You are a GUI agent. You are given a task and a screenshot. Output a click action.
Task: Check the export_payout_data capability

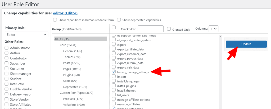(114, 58)
